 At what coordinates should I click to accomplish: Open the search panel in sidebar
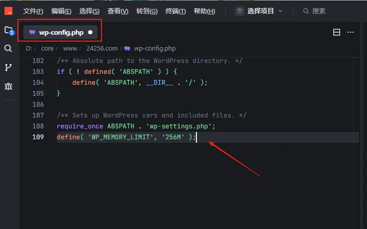pos(8,49)
